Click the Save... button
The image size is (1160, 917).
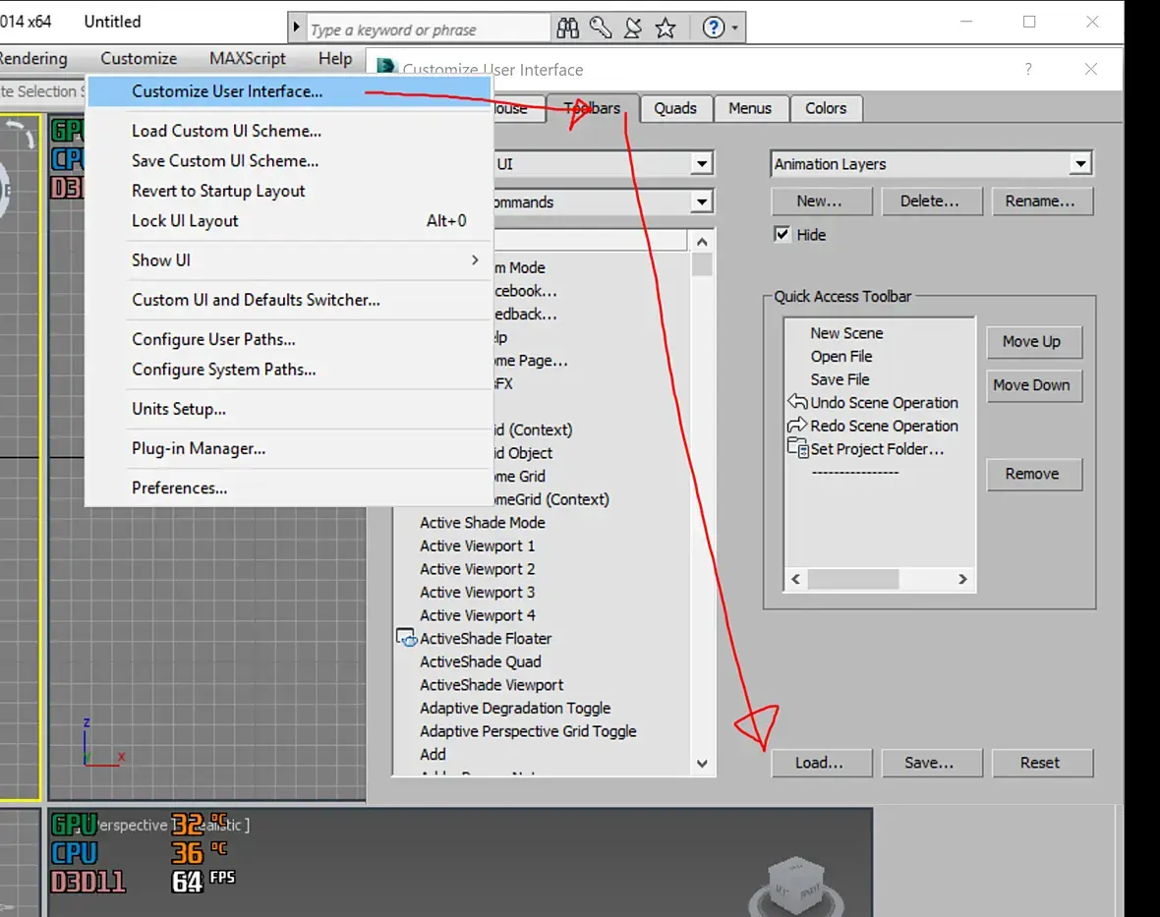click(x=931, y=763)
